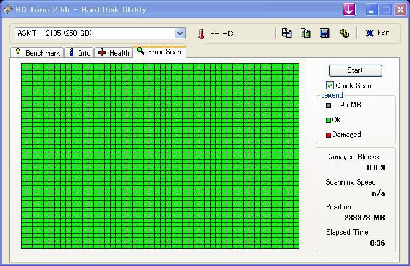Click the green Ok legend square
The height and width of the screenshot is (266, 410).
328,120
